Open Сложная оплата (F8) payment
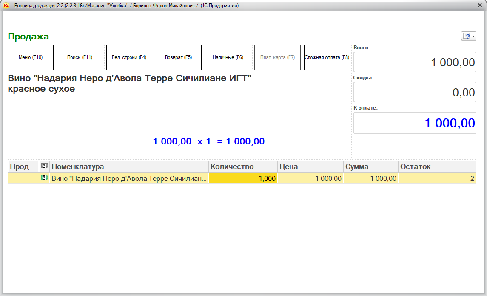487x296 pixels. [327, 57]
